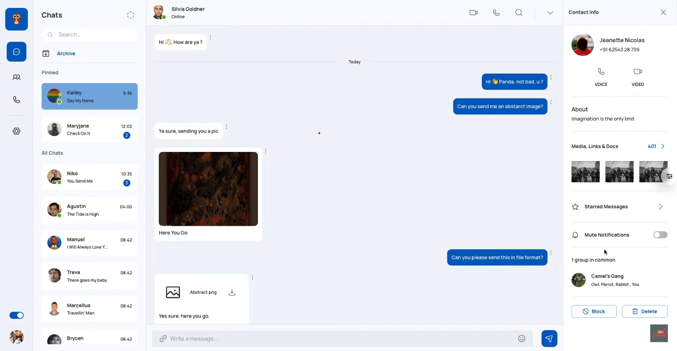The height and width of the screenshot is (351, 677).
Task: Open Maryjane chat conversation
Action: click(x=89, y=130)
